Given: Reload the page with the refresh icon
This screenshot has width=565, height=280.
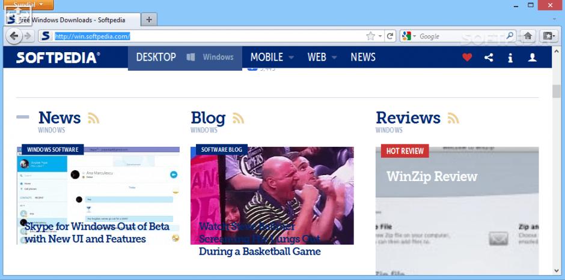Looking at the screenshot, I should point(390,36).
